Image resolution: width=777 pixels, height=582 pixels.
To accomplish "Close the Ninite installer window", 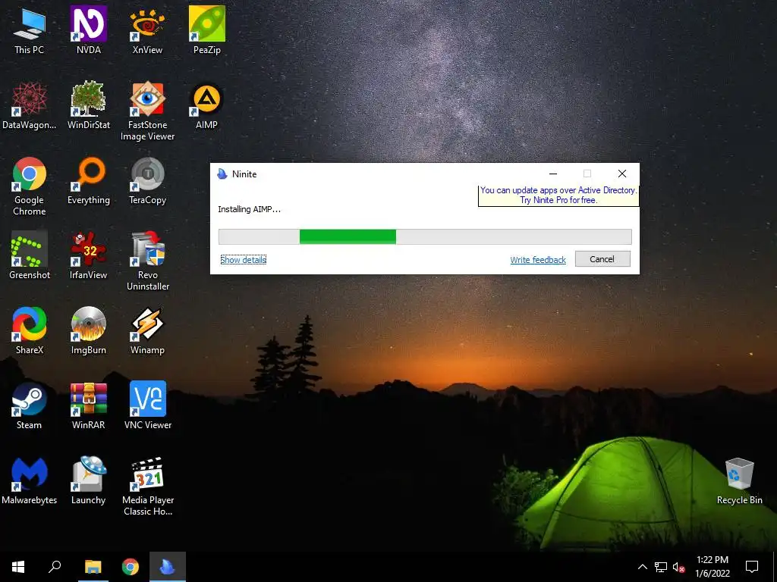I will click(x=622, y=174).
